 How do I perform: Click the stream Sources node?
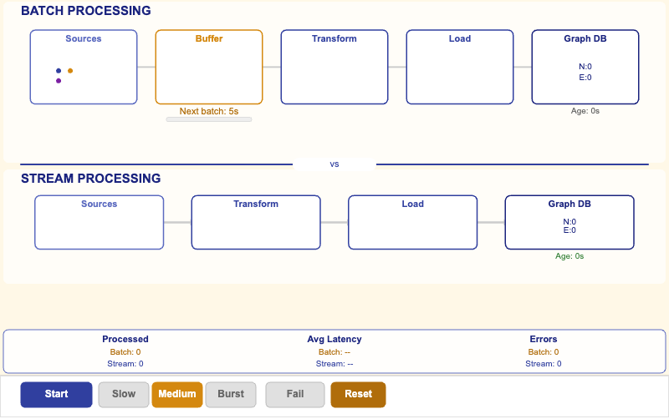coord(99,222)
